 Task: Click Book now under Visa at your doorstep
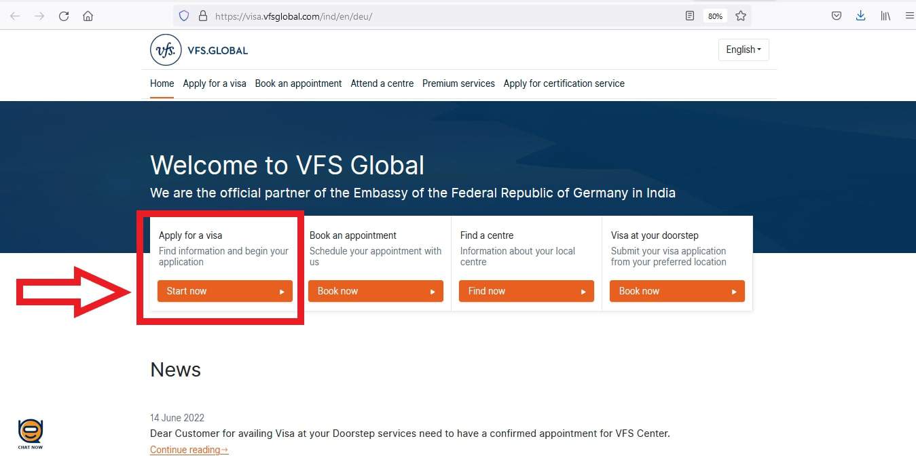(x=677, y=291)
